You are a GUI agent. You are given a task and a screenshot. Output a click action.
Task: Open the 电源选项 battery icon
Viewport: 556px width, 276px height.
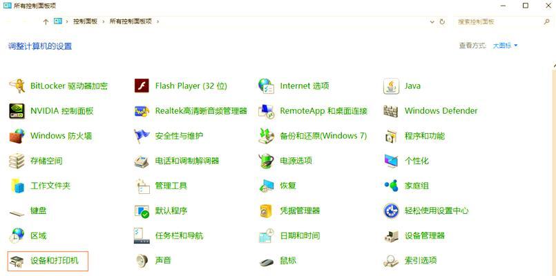[267, 161]
